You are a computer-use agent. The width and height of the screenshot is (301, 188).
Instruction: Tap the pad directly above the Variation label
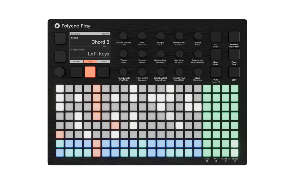(225, 153)
